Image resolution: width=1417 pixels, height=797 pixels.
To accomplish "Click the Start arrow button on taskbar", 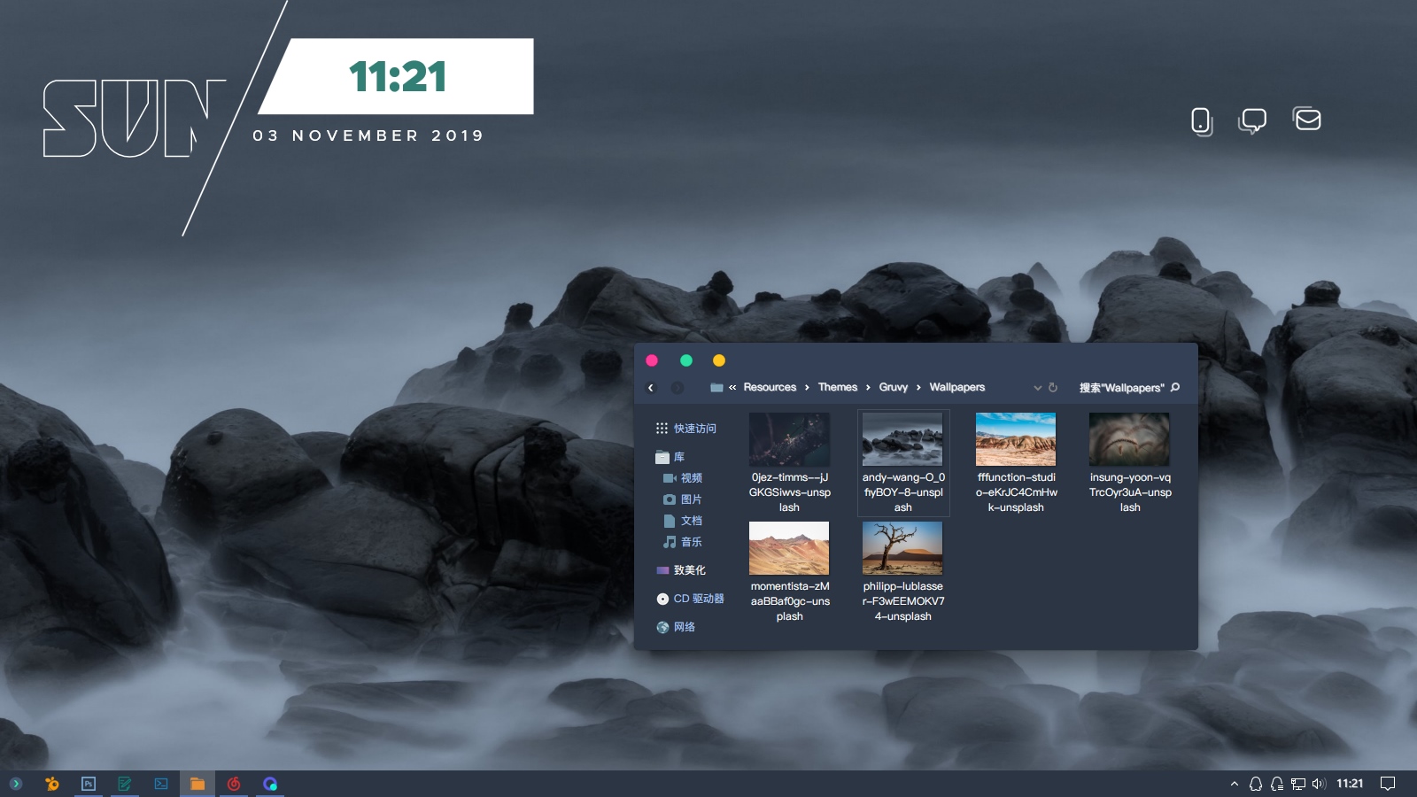I will (15, 784).
